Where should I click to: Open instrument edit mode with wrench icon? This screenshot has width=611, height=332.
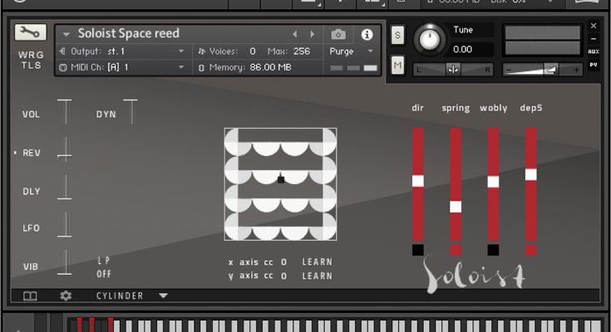point(31,32)
